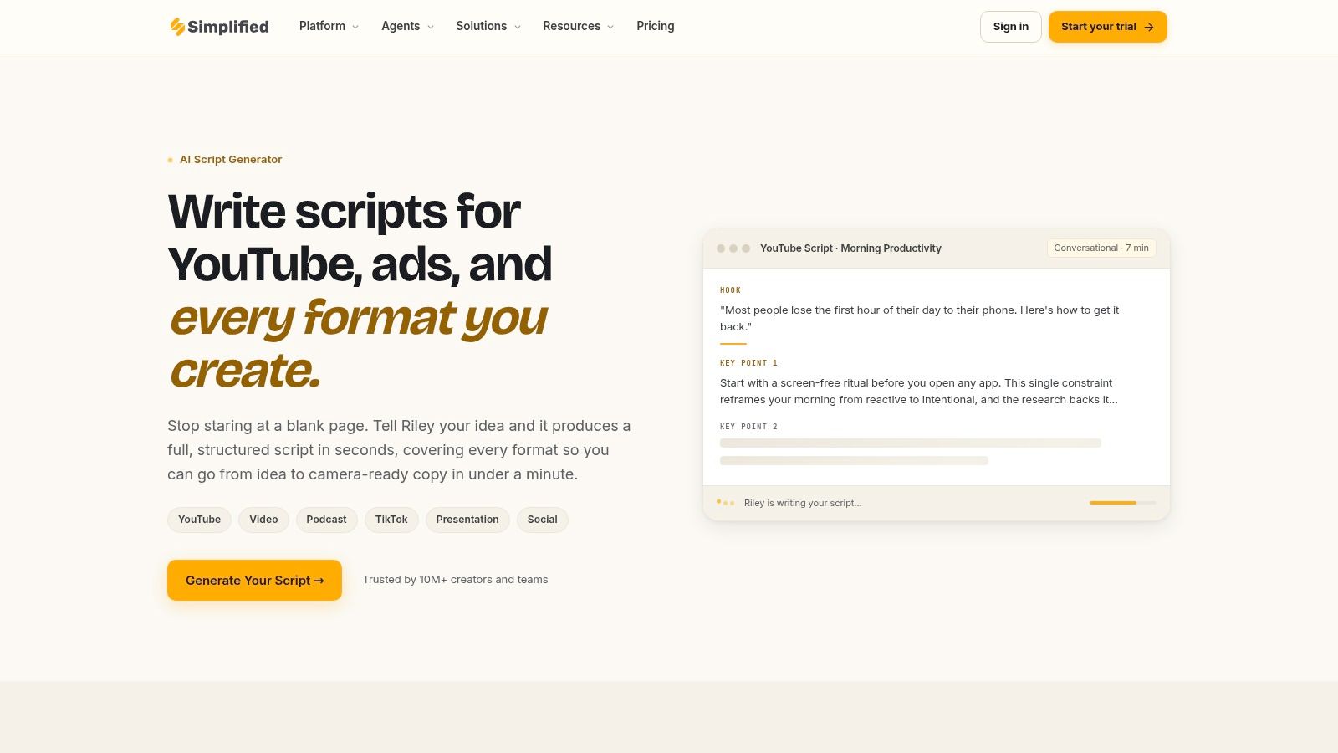Click the script writing progress bar
1338x753 pixels.
click(x=1123, y=503)
